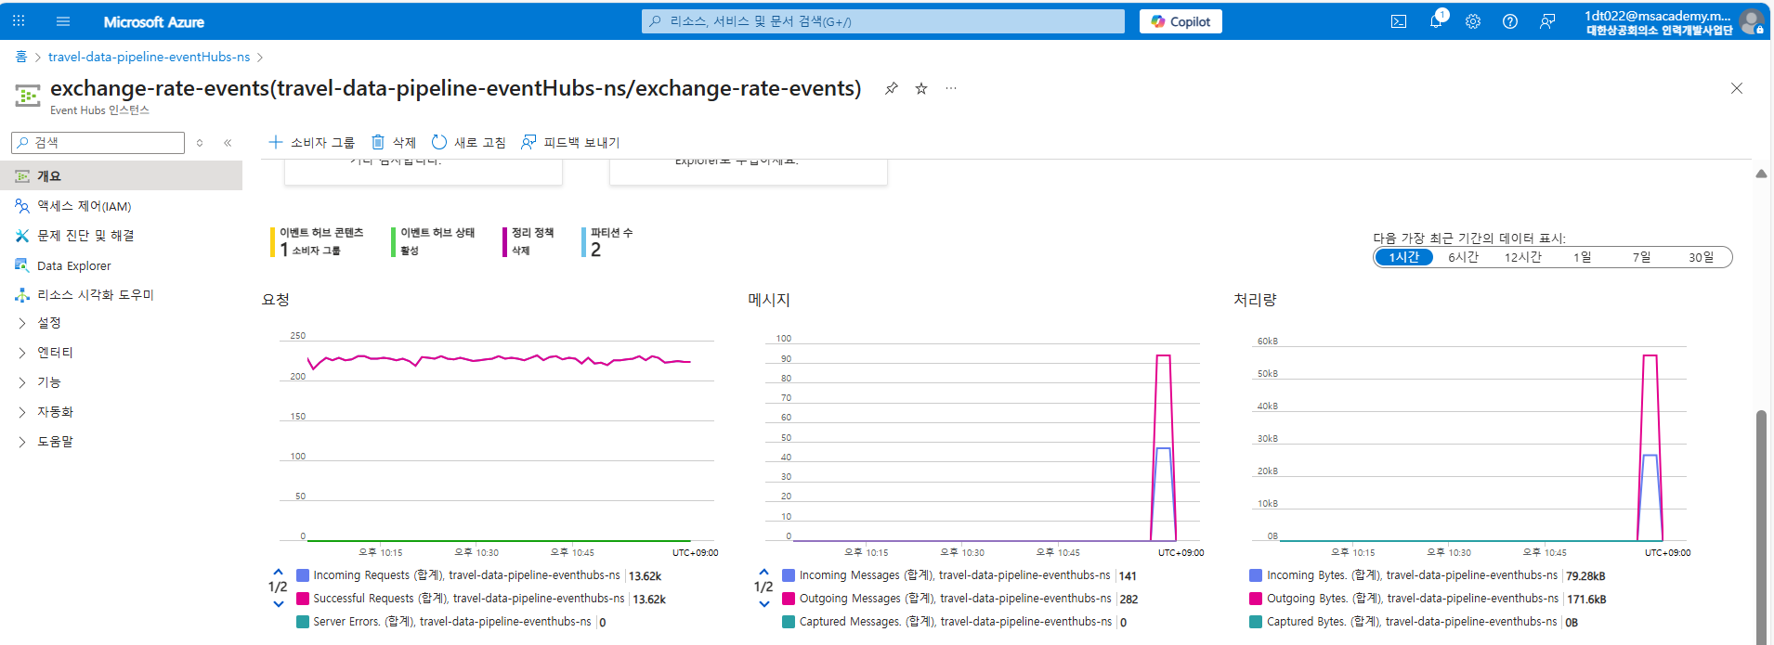The height and width of the screenshot is (645, 1774).
Task: Open the top-bar feedback icon
Action: (1547, 21)
